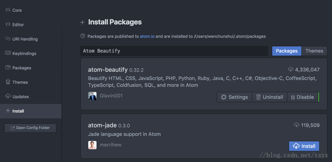
Task: Click the plus icon before Install Packages heading
Action: click(82, 22)
